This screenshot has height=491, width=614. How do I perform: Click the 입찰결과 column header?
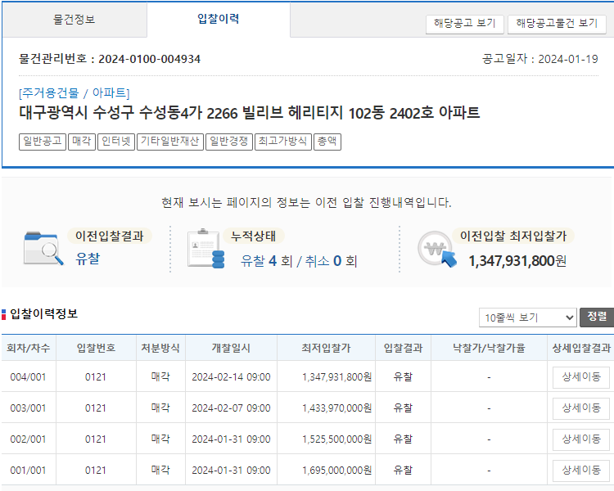(x=403, y=348)
